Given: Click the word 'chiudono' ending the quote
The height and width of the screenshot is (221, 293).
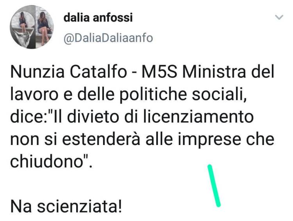Looking at the screenshot, I should (x=47, y=161).
